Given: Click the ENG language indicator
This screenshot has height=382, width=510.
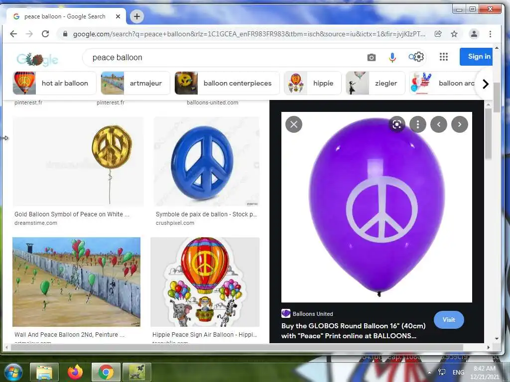Looking at the screenshot, I should coord(458,372).
